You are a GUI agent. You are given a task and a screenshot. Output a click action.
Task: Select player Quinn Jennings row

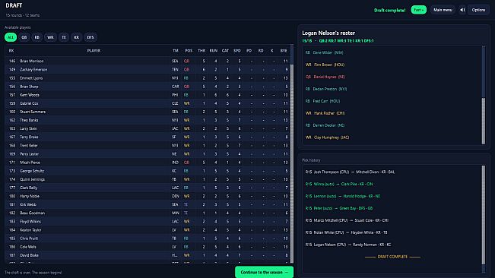click(x=147, y=179)
